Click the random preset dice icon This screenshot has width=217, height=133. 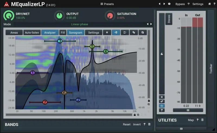[x=169, y=4]
